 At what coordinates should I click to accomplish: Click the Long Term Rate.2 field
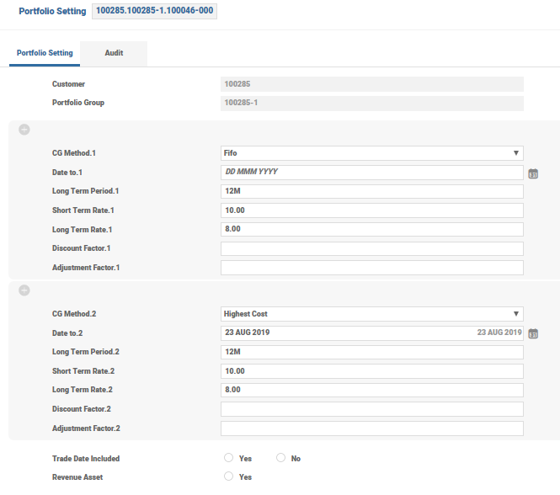(371, 390)
